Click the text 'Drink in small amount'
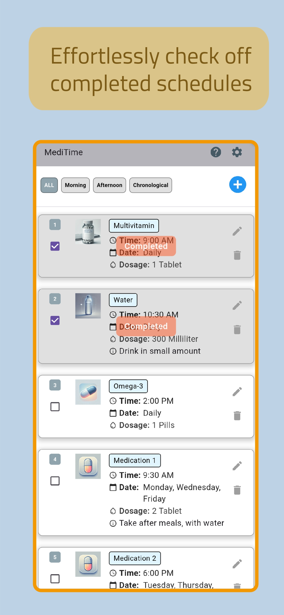 tap(160, 351)
